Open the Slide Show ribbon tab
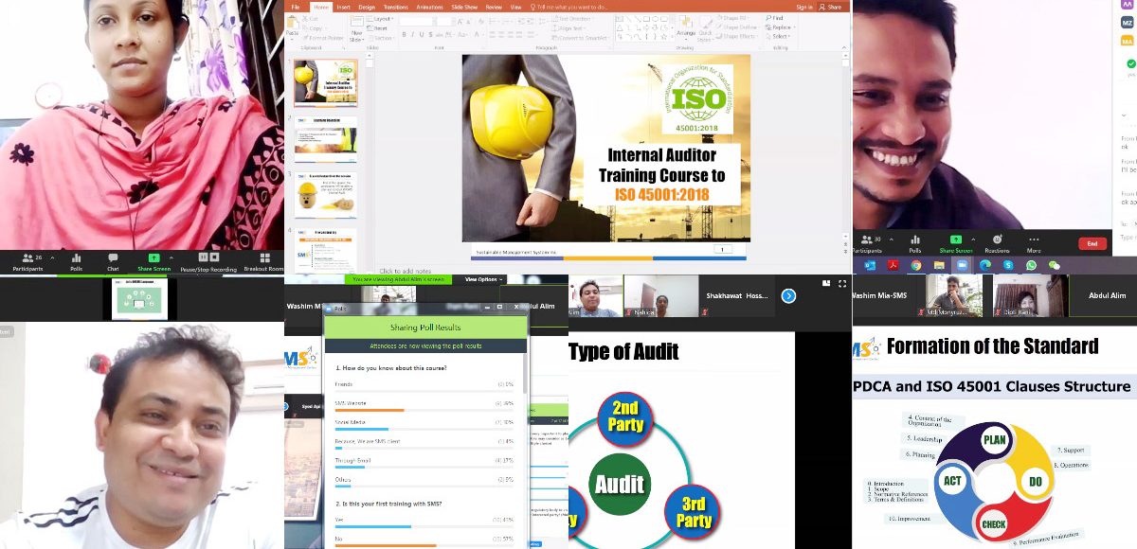1137x549 pixels. tap(464, 7)
